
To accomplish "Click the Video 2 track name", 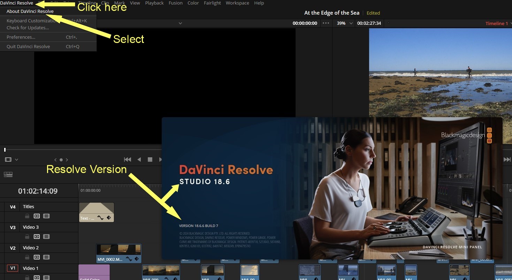I will (x=31, y=248).
